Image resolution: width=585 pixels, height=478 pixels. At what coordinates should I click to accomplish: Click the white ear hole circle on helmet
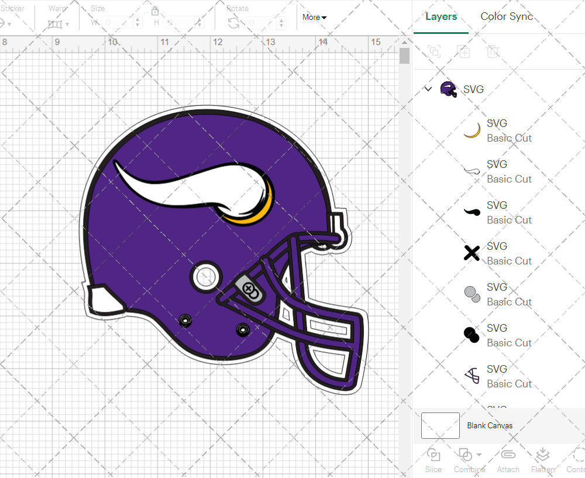205,277
